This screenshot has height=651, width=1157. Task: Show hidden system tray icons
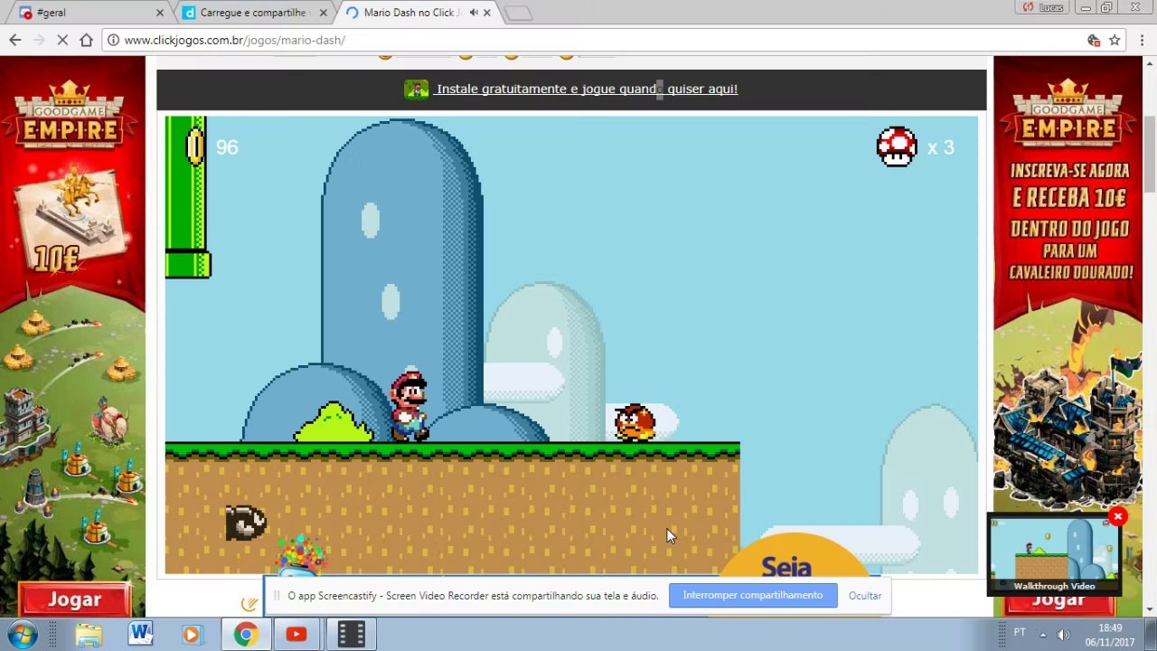(x=1042, y=634)
